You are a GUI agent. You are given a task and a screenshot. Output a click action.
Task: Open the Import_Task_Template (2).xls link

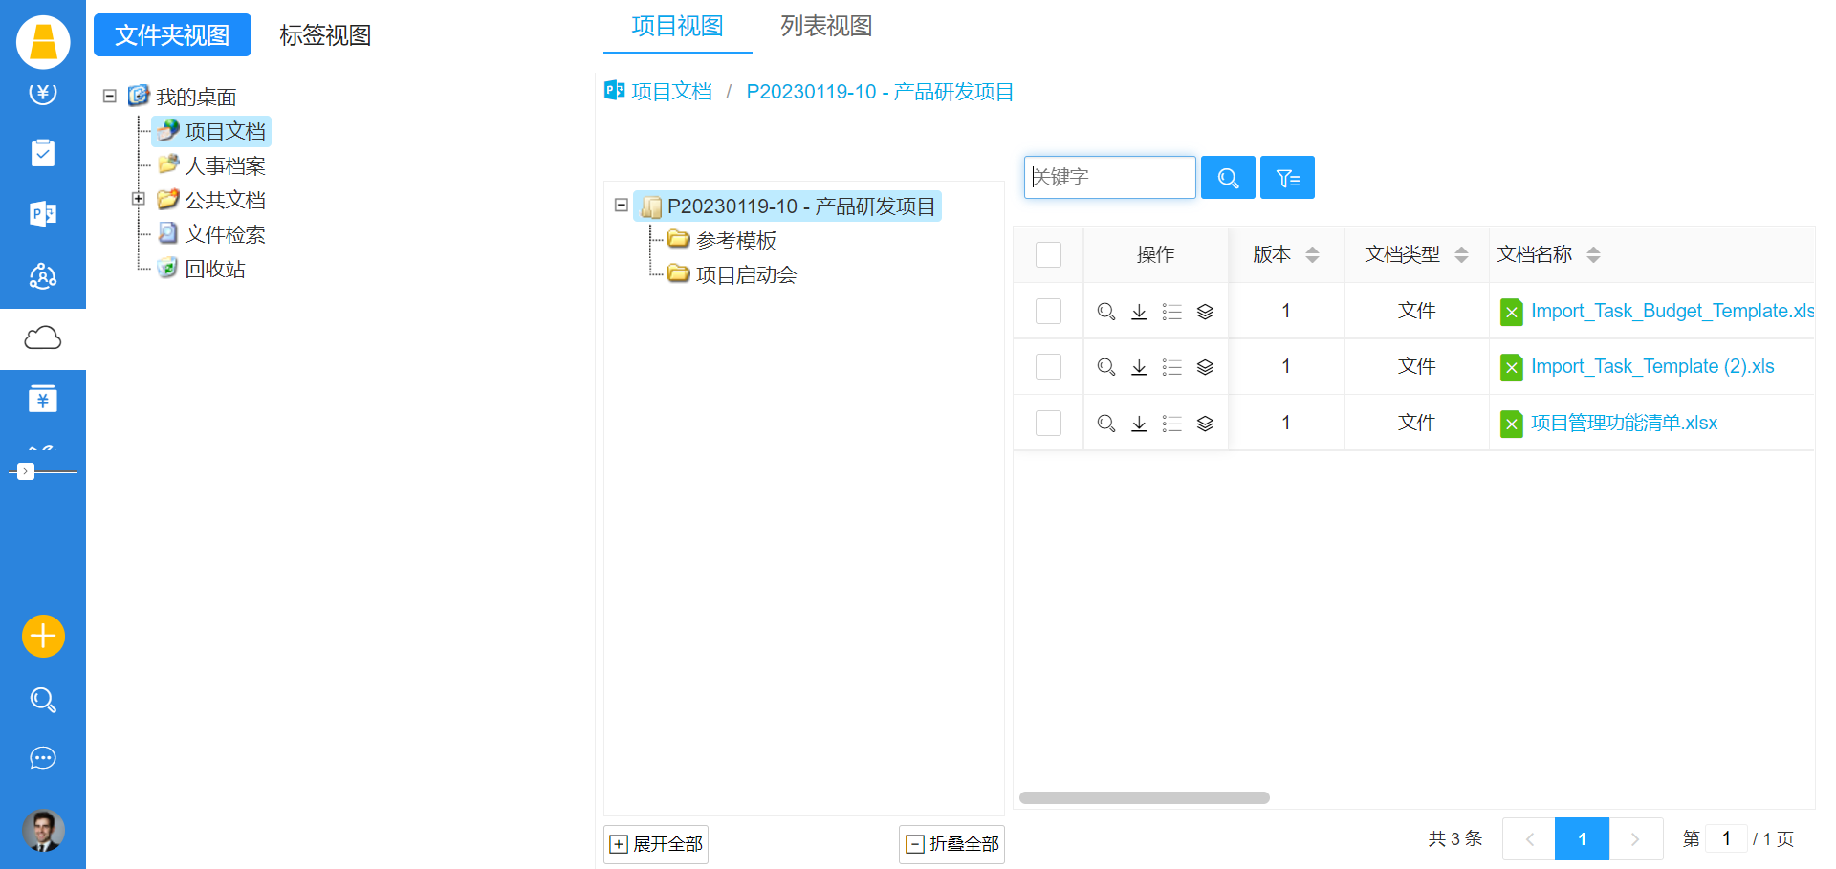tap(1651, 367)
